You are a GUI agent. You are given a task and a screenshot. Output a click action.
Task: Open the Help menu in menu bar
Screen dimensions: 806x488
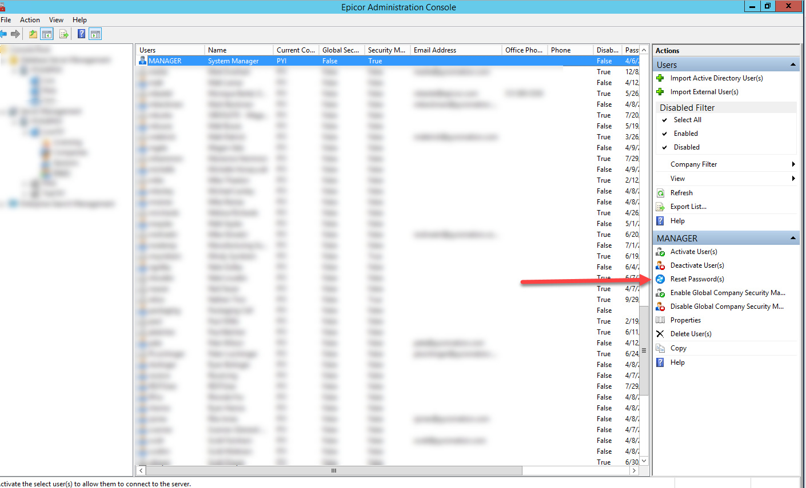point(79,20)
